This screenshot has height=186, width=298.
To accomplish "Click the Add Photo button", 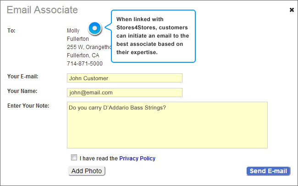I will [x=87, y=171].
